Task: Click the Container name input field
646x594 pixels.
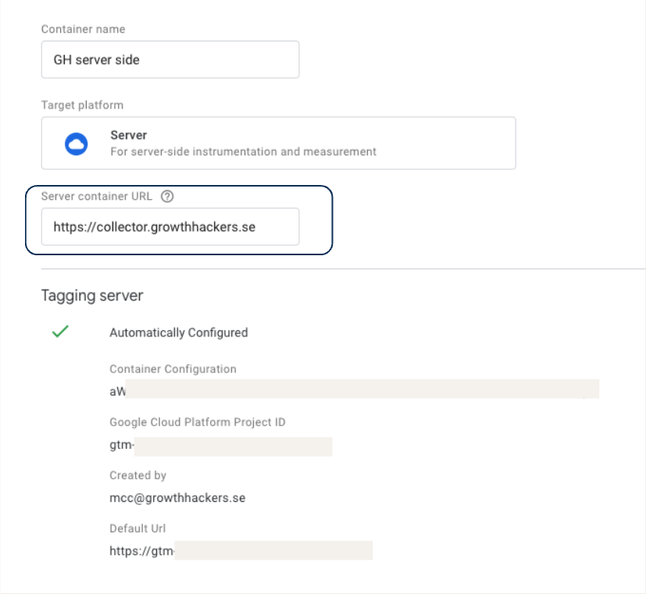Action: [x=170, y=60]
